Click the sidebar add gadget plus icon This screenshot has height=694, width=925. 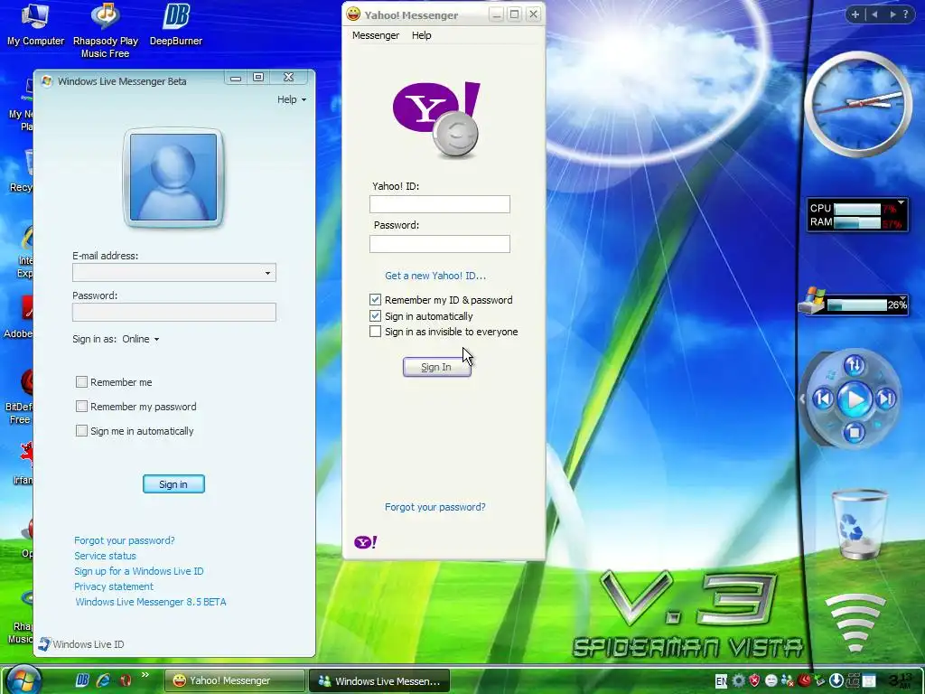(x=855, y=14)
